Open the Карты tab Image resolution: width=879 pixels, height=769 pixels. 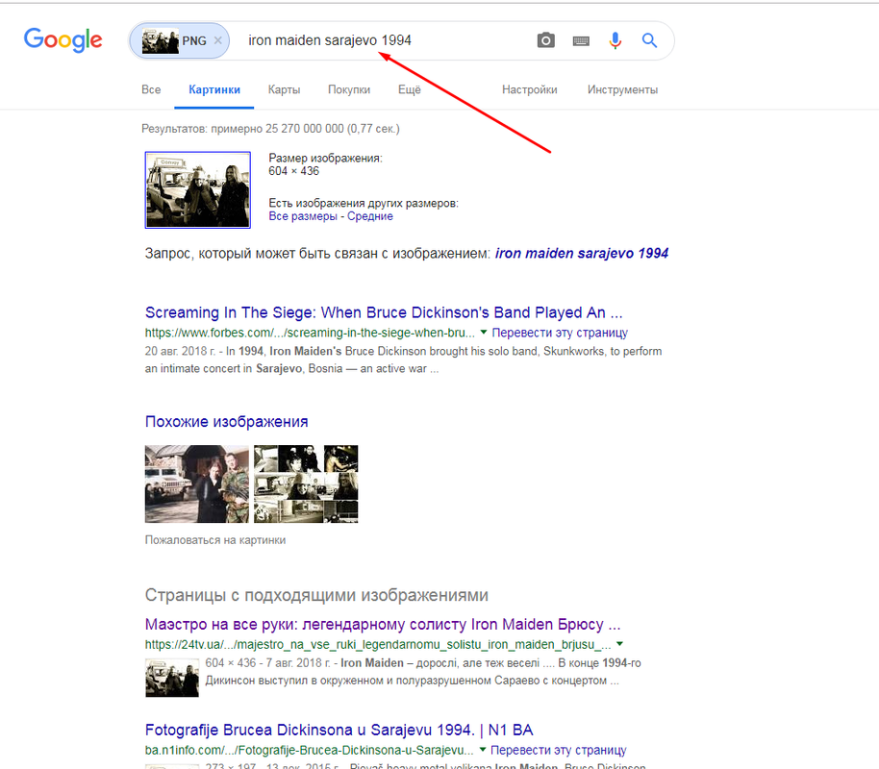click(284, 89)
